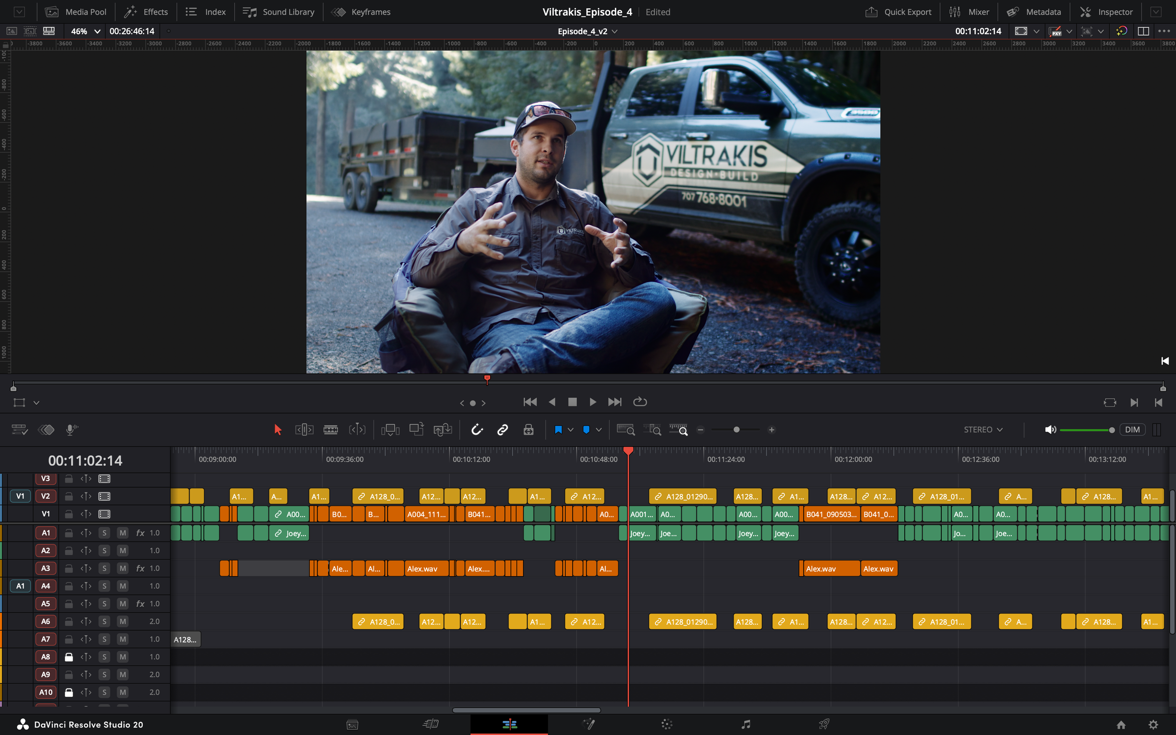Viewport: 1176px width, 735px height.
Task: Open the Mixer panel
Action: (x=969, y=12)
